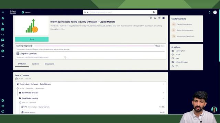The image size is (220, 123).
Task: Select the Overview tab
Action: click(22, 64)
